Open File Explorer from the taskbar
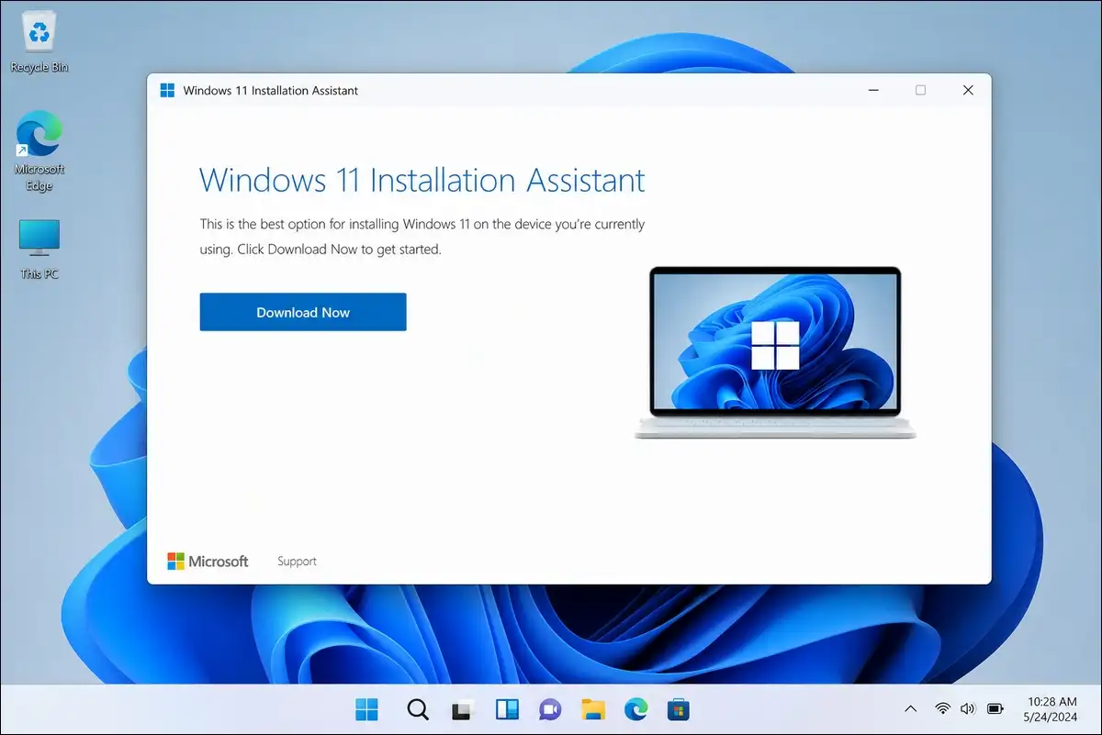Image resolution: width=1102 pixels, height=735 pixels. pyautogui.click(x=593, y=709)
